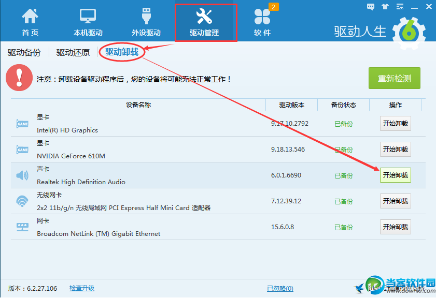Switch to the 驱动备份 tab
Image resolution: width=436 pixels, height=298 pixels.
tap(24, 52)
